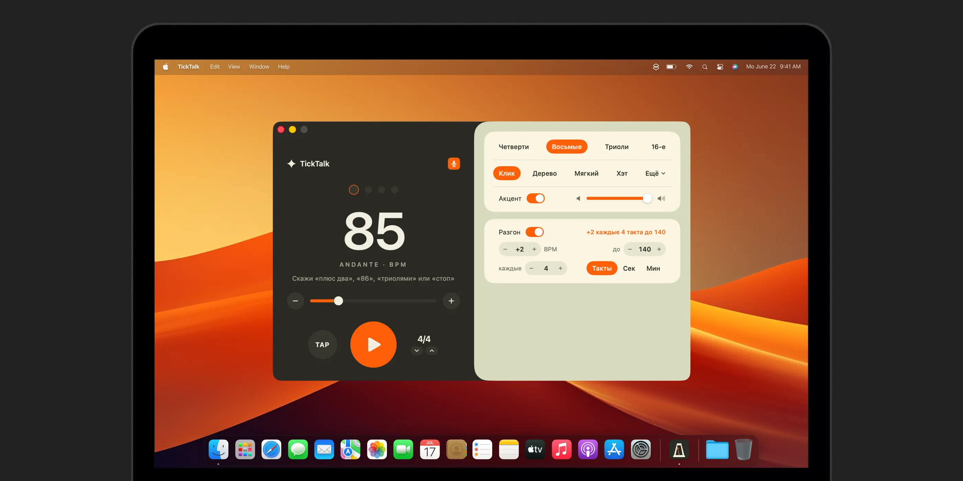Open the TickTalk menu in menu bar
This screenshot has width=963, height=481.
pyautogui.click(x=188, y=67)
